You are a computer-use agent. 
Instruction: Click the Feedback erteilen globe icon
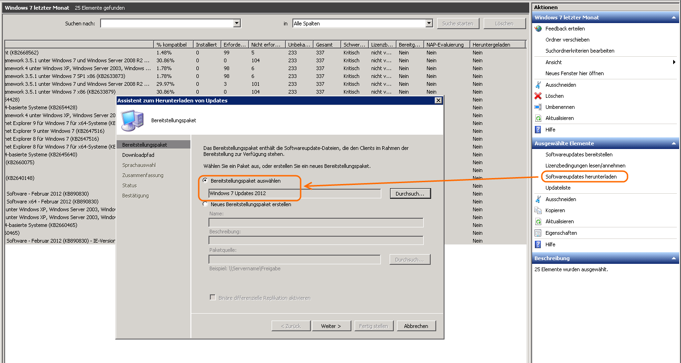[538, 29]
